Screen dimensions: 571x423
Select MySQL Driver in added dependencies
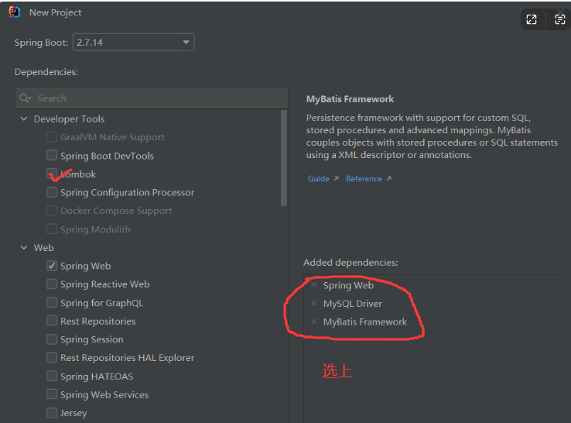pyautogui.click(x=353, y=304)
